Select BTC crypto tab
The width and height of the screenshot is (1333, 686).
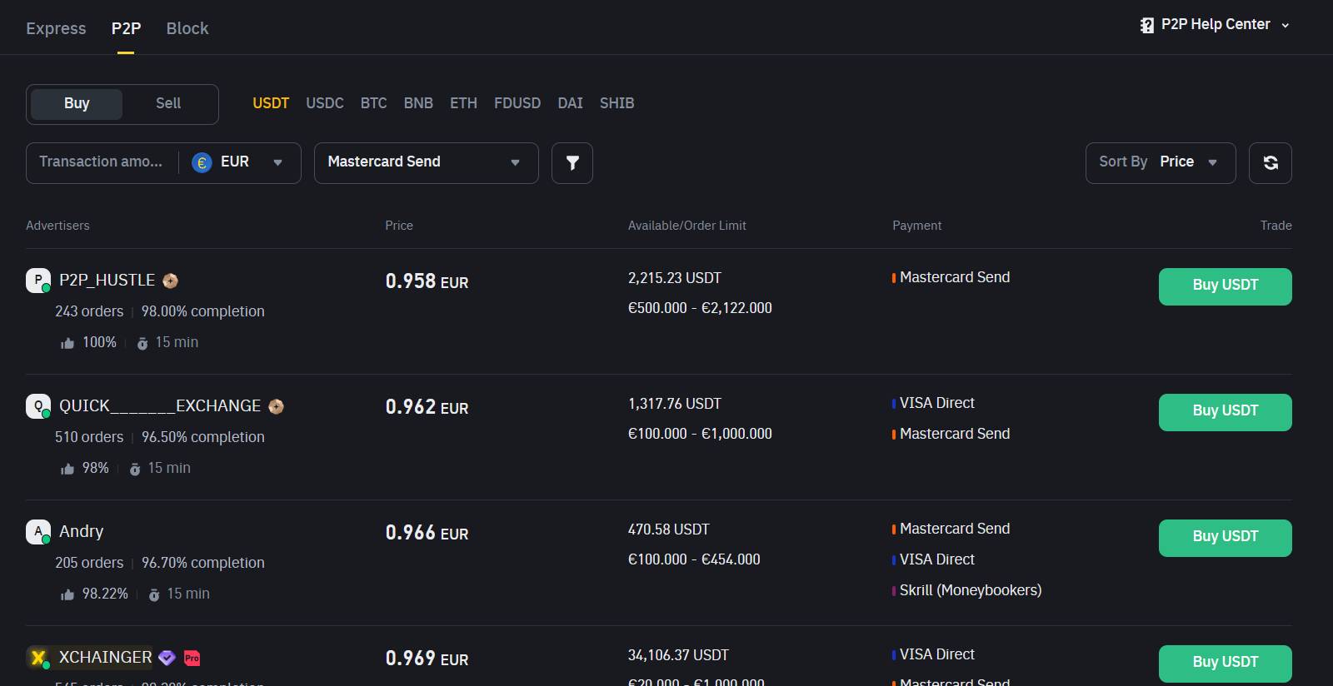coord(374,103)
